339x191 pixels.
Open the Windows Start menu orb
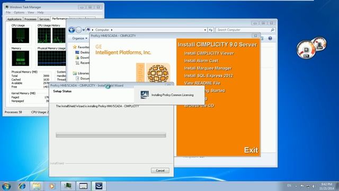tap(6, 186)
